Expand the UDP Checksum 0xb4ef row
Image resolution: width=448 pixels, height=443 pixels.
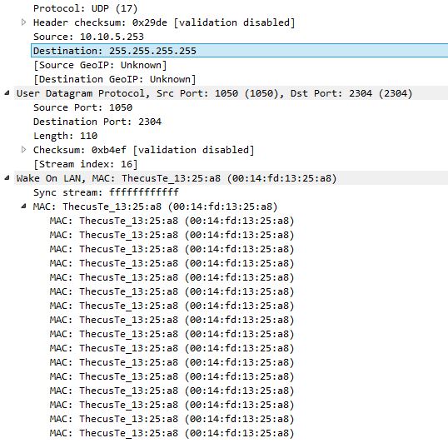[x=24, y=150]
